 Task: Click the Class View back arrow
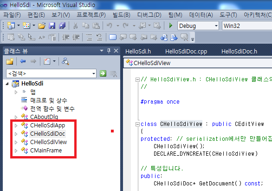tap(23, 61)
